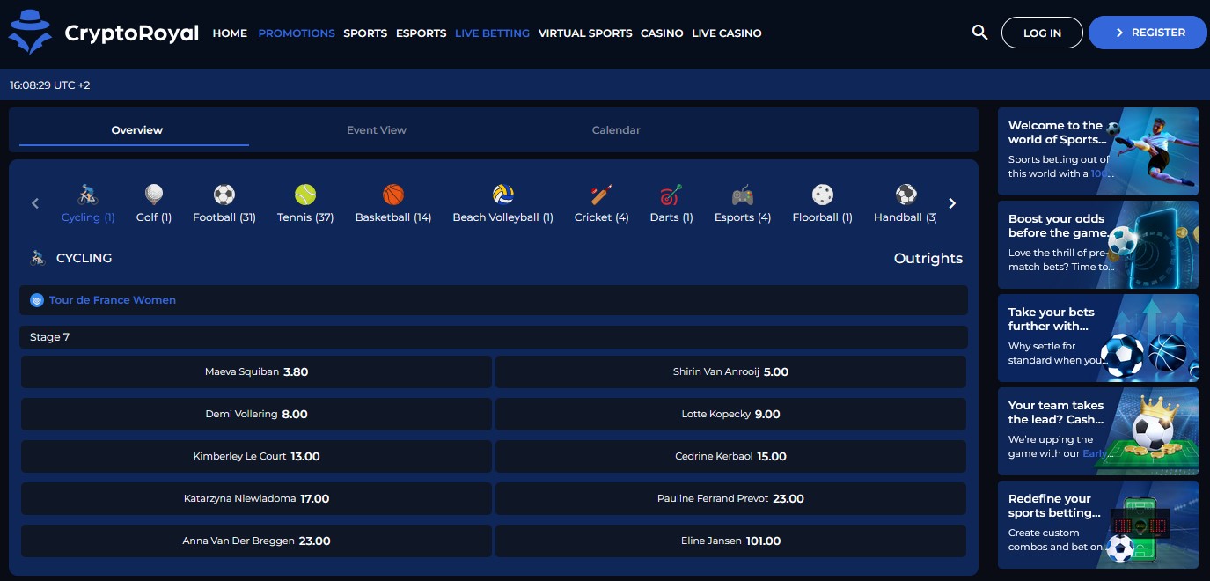This screenshot has width=1210, height=581.
Task: Click the CryptoRoyal hat logo
Action: coord(31,32)
